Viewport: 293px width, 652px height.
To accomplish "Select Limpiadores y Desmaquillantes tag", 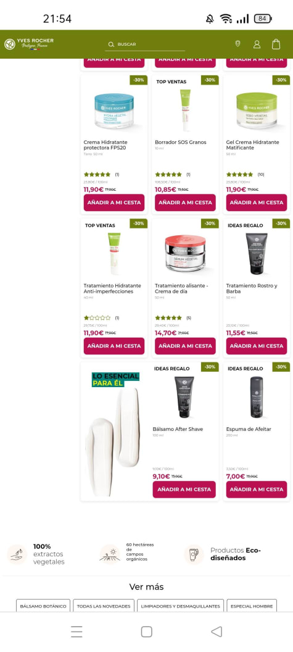I will pyautogui.click(x=180, y=606).
